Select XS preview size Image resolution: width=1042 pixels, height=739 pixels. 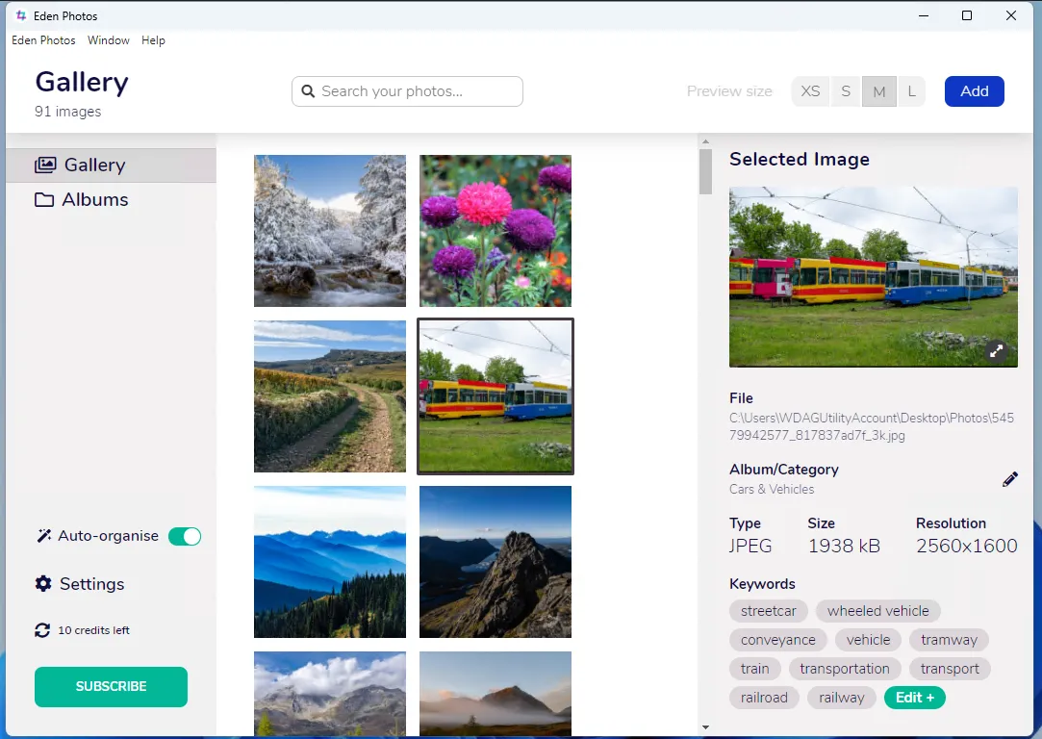[x=810, y=91]
